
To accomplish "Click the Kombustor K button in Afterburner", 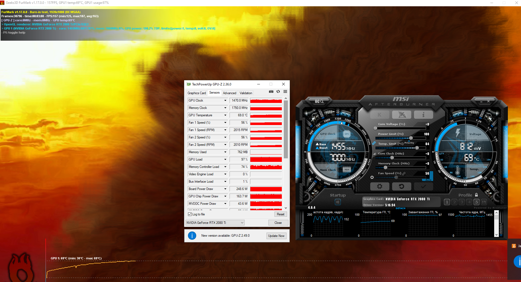I will pyautogui.click(x=380, y=115).
